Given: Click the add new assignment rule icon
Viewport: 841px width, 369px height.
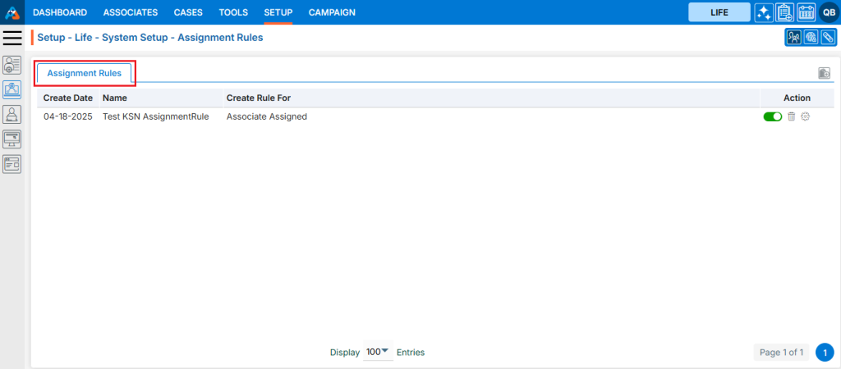Looking at the screenshot, I should pyautogui.click(x=824, y=73).
